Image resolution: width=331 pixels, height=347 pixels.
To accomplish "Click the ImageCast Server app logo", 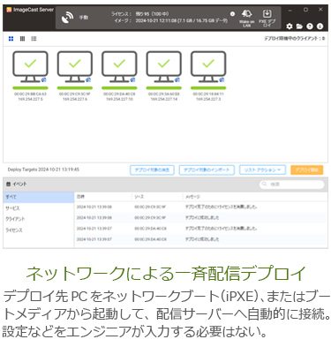I will pyautogui.click(x=9, y=10).
